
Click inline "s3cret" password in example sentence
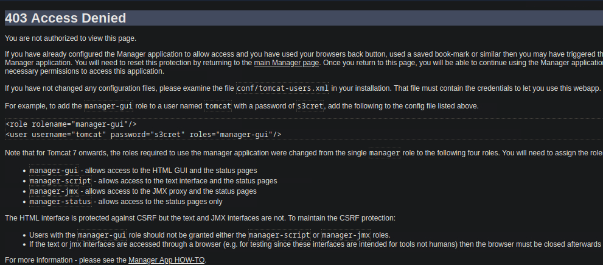pyautogui.click(x=310, y=106)
